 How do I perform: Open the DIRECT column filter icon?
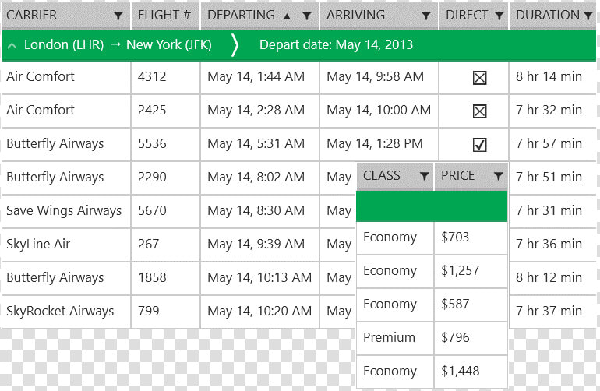[x=499, y=16]
